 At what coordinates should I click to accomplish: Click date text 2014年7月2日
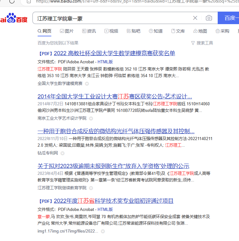coord(50,104)
